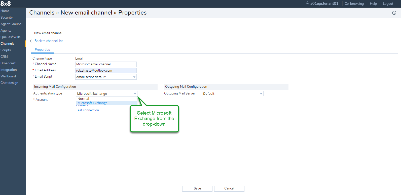The height and width of the screenshot is (195, 401).
Task: Click the Incoming Mail Configuration header
Action: [x=95, y=87]
